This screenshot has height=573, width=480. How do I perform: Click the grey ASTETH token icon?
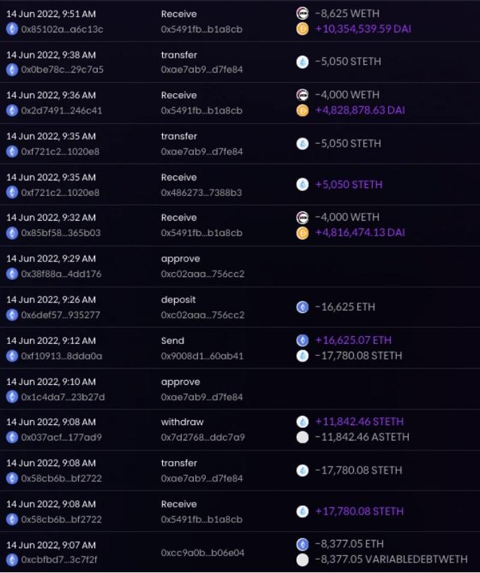click(302, 437)
